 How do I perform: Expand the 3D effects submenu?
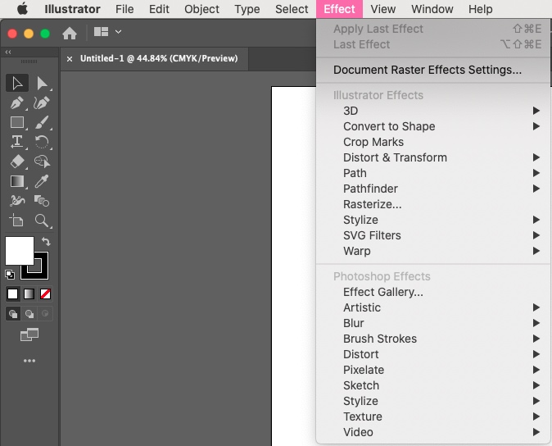tap(433, 111)
